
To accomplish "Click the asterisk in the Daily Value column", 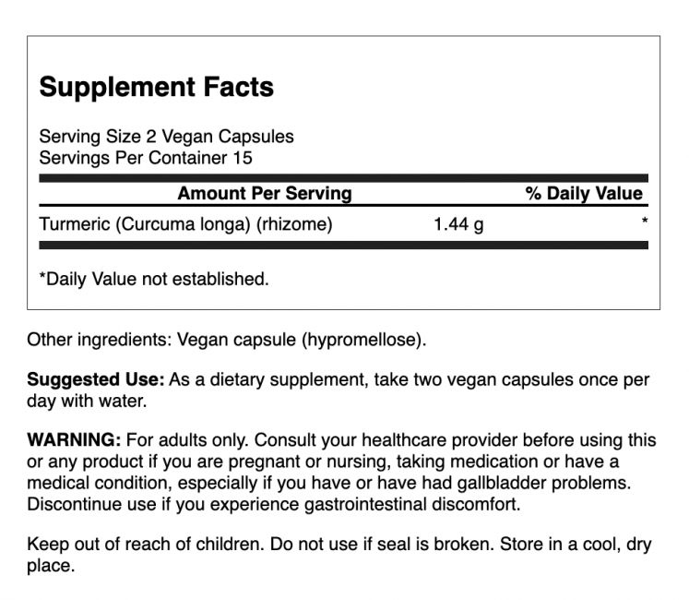I will 645,222.
